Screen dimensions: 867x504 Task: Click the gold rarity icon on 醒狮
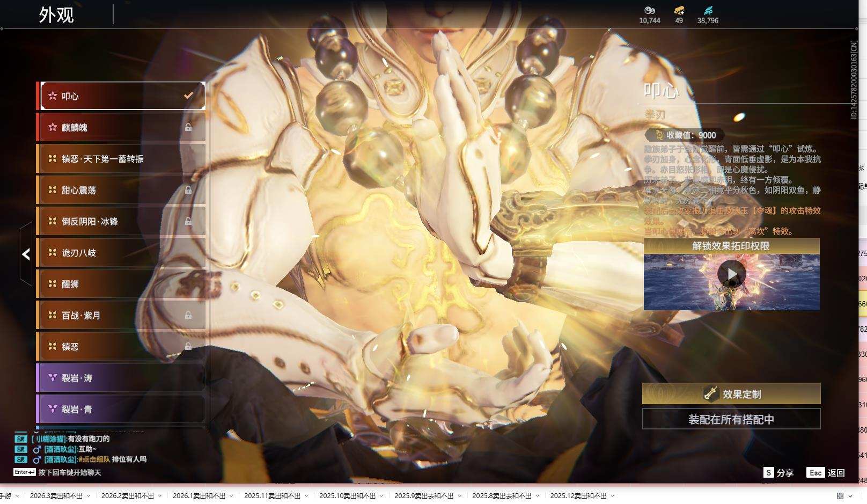point(53,283)
